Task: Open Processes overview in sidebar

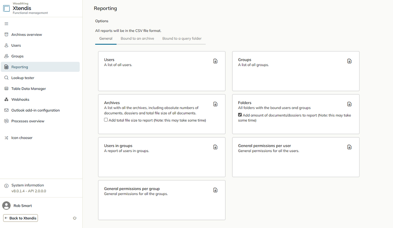Action: click(x=40, y=121)
